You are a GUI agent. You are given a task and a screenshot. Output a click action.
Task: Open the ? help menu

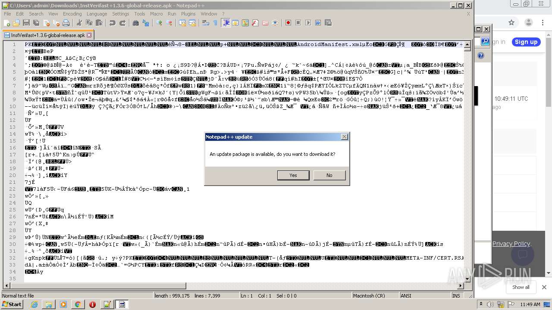[x=223, y=14]
